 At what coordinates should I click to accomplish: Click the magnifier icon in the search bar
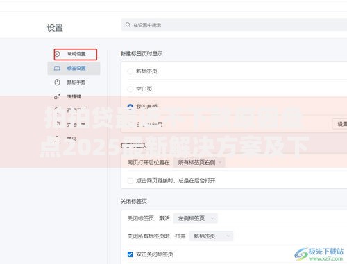pos(128,25)
